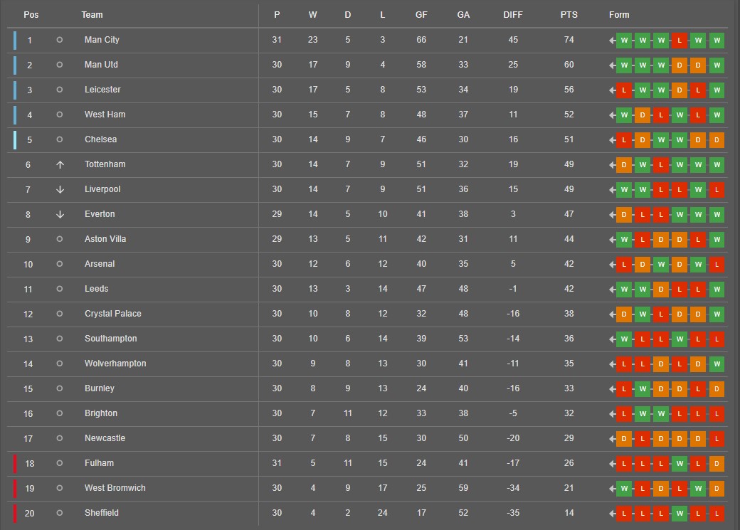Sort table by GF column header

[421, 15]
